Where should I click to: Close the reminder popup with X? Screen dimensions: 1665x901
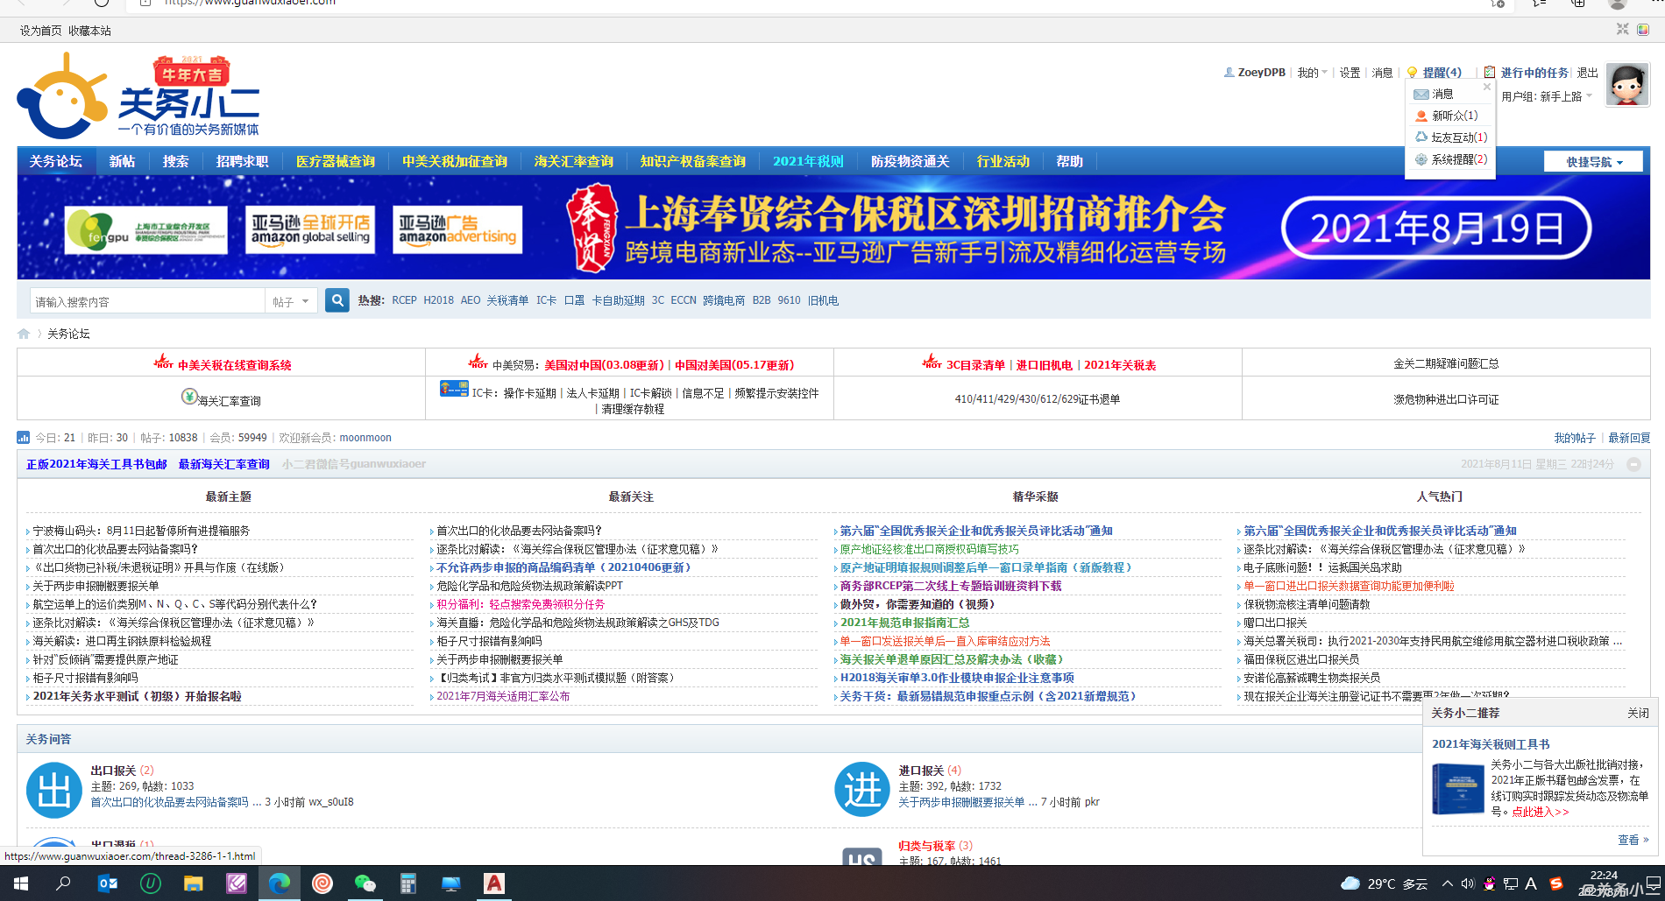(x=1487, y=87)
